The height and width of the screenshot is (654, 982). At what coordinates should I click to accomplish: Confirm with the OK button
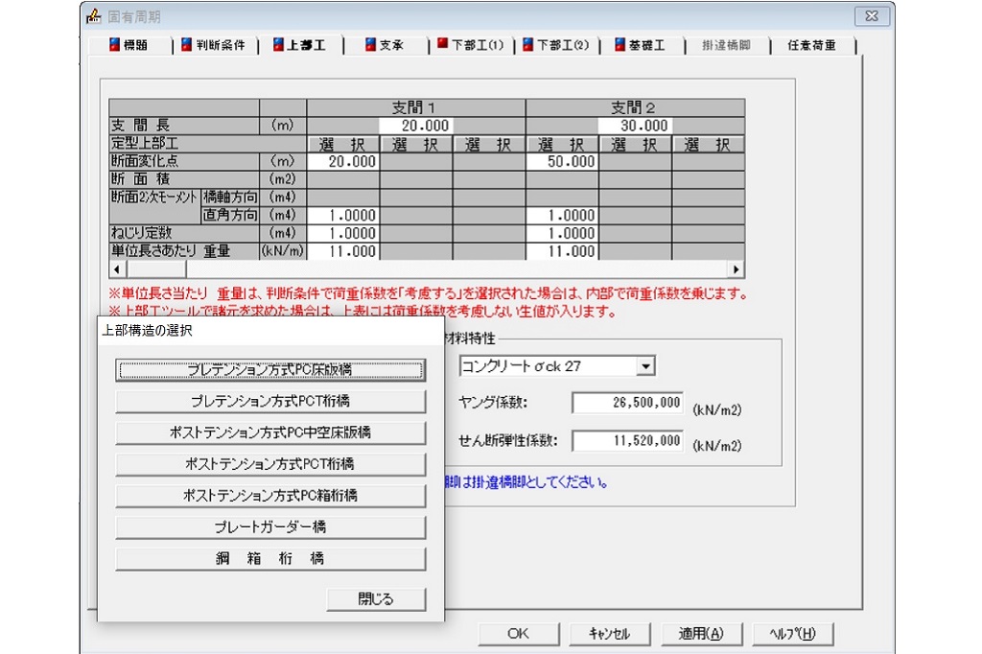pos(518,633)
